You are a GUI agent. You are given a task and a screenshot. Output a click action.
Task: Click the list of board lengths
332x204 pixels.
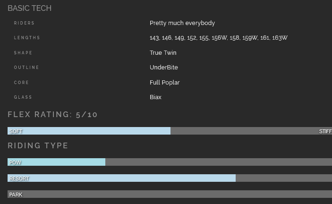click(x=218, y=38)
